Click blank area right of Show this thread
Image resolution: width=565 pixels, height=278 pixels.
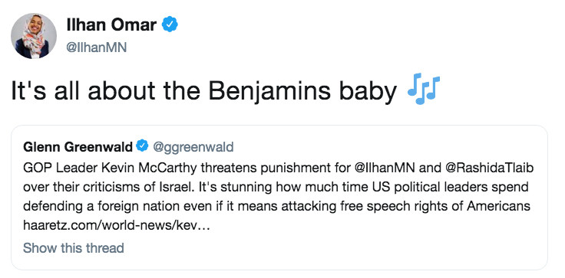pyautogui.click(x=335, y=248)
